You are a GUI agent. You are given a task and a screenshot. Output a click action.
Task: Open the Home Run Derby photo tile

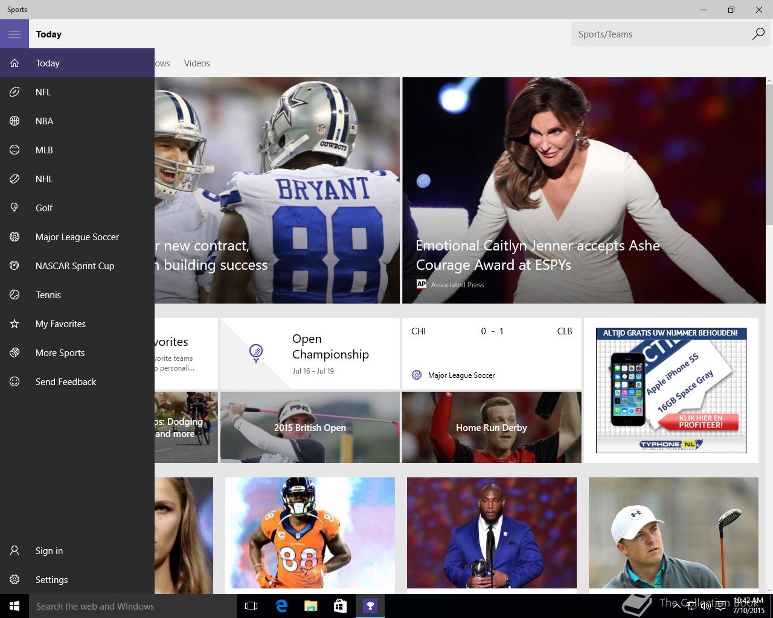492,427
